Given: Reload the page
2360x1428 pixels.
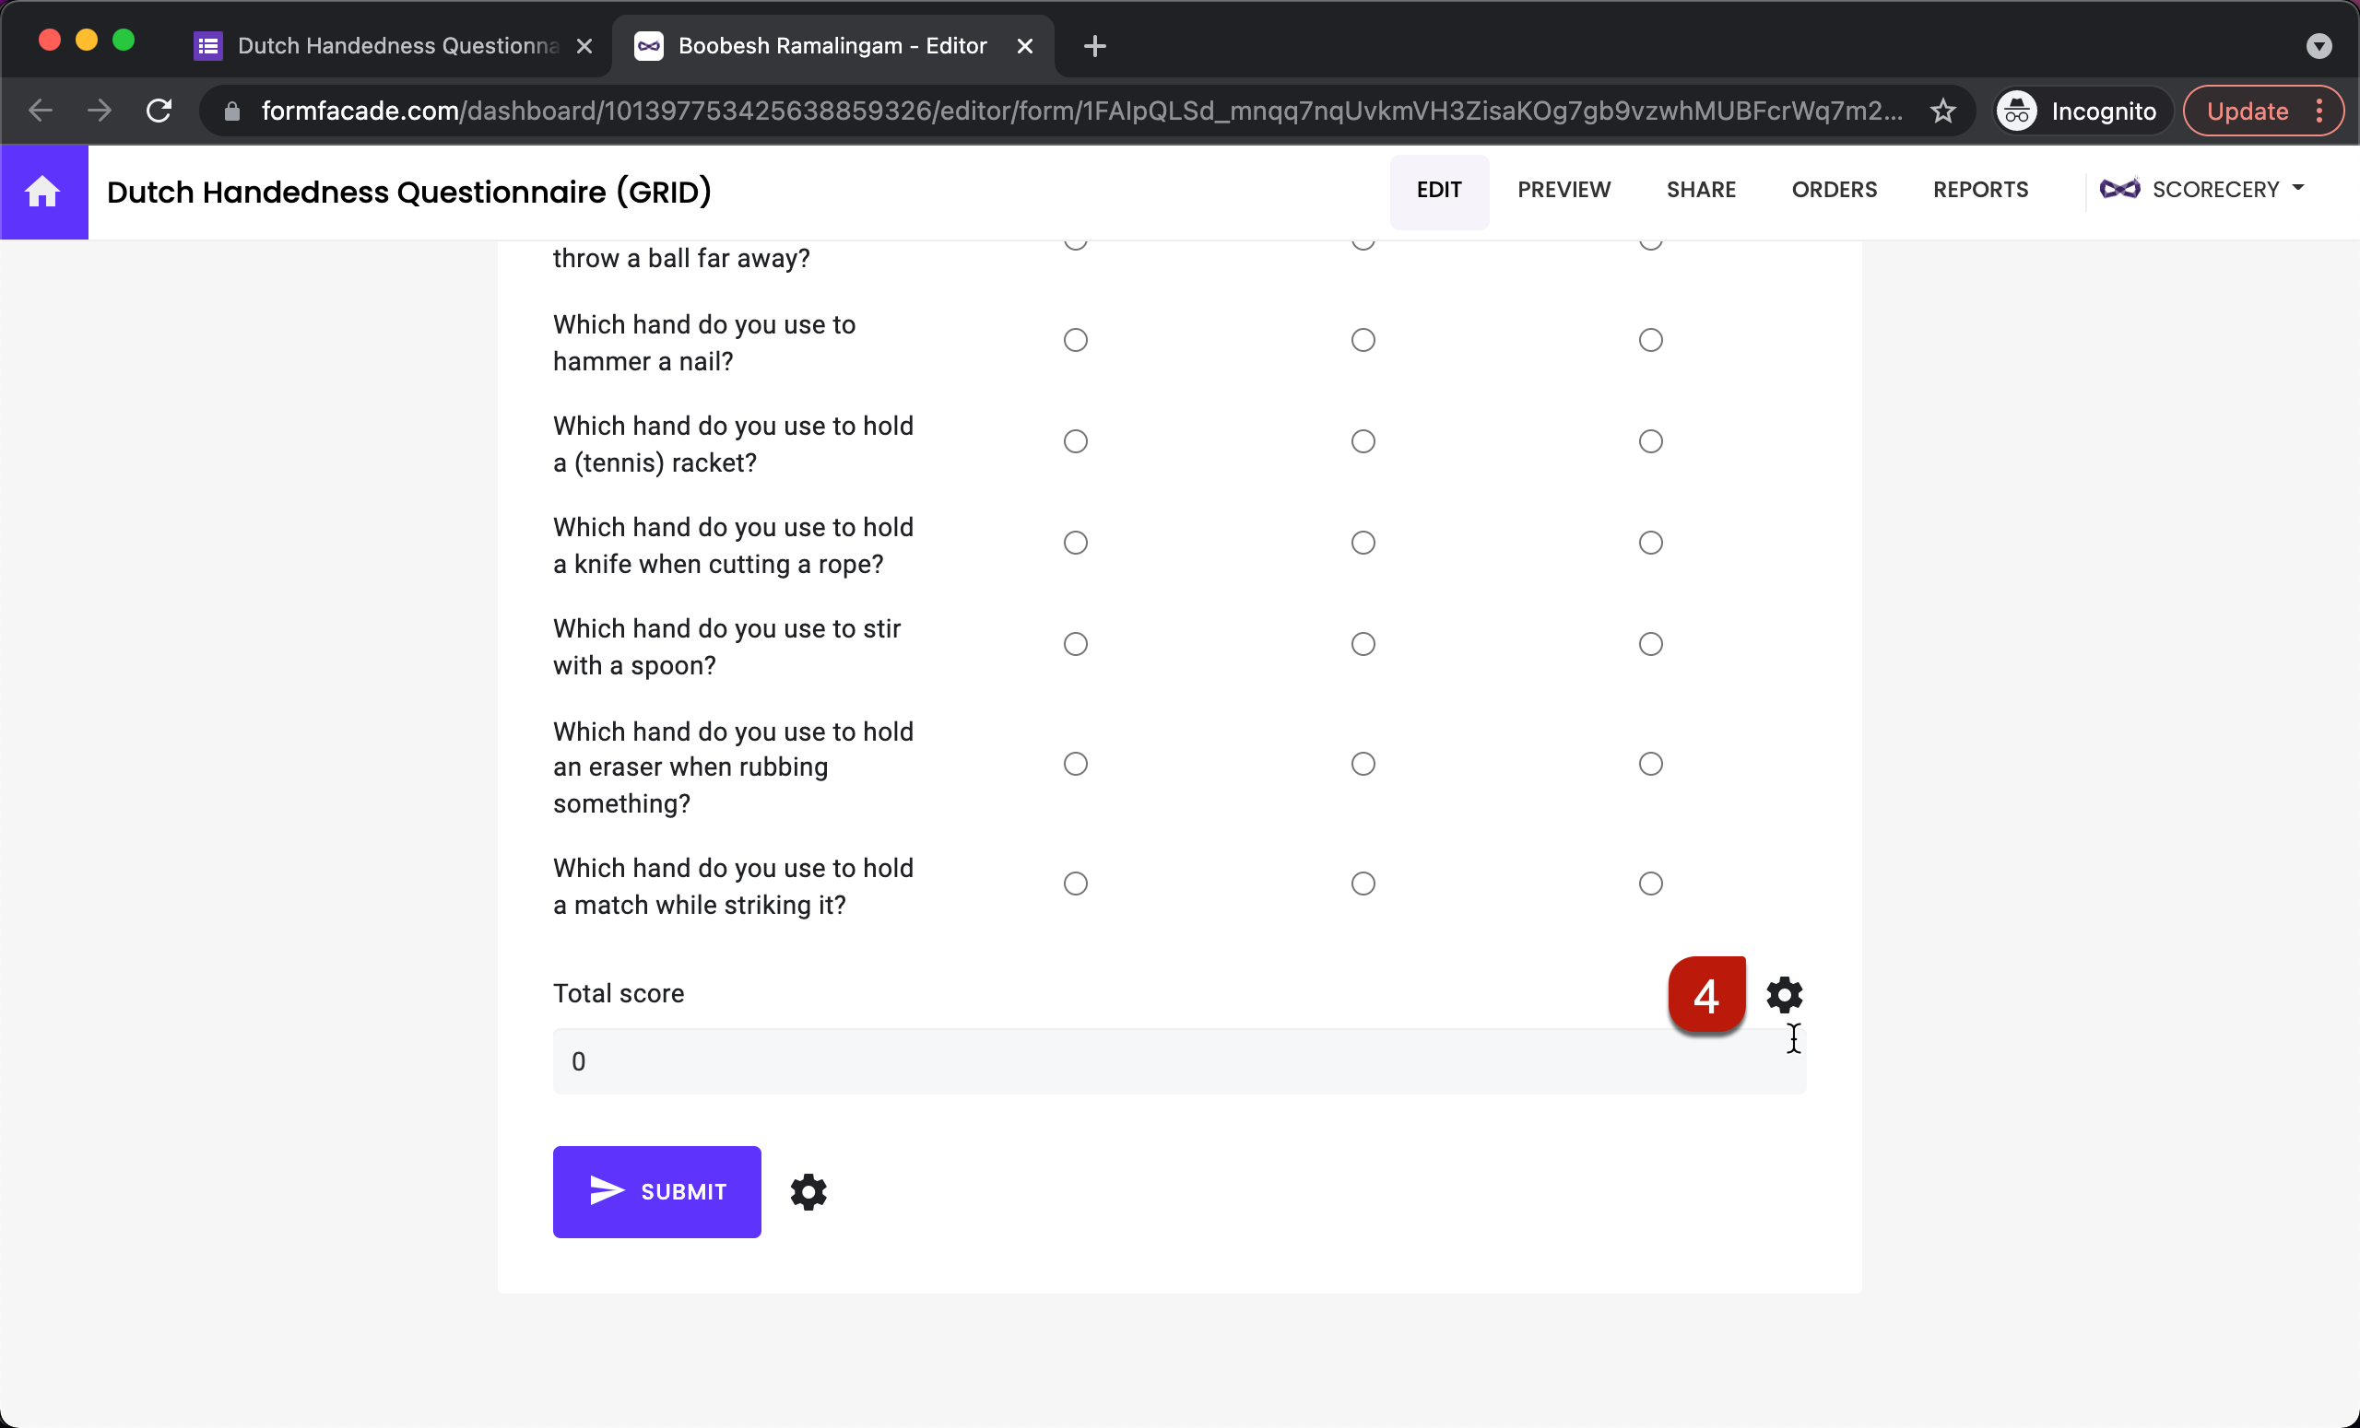Looking at the screenshot, I should (159, 111).
